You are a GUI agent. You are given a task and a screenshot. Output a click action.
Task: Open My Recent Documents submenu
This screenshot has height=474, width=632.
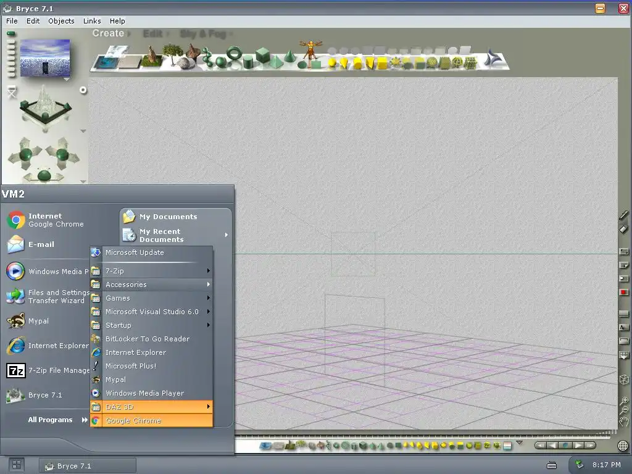tap(176, 235)
